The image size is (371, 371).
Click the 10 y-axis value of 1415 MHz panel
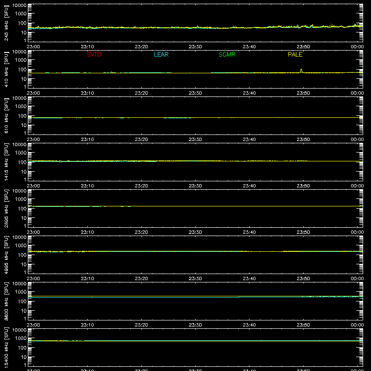pyautogui.click(x=24, y=172)
